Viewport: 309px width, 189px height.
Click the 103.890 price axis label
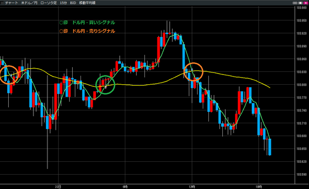coord(301,46)
